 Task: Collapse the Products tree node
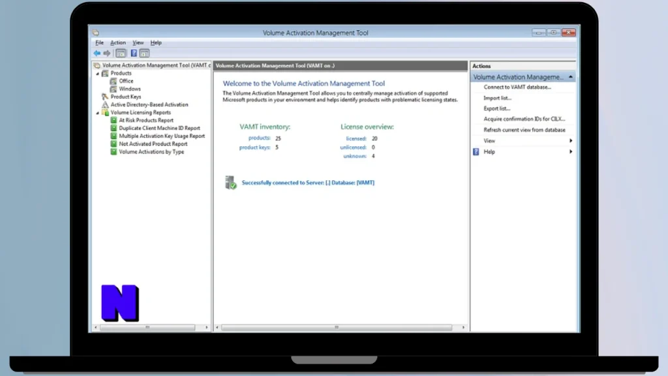(98, 73)
